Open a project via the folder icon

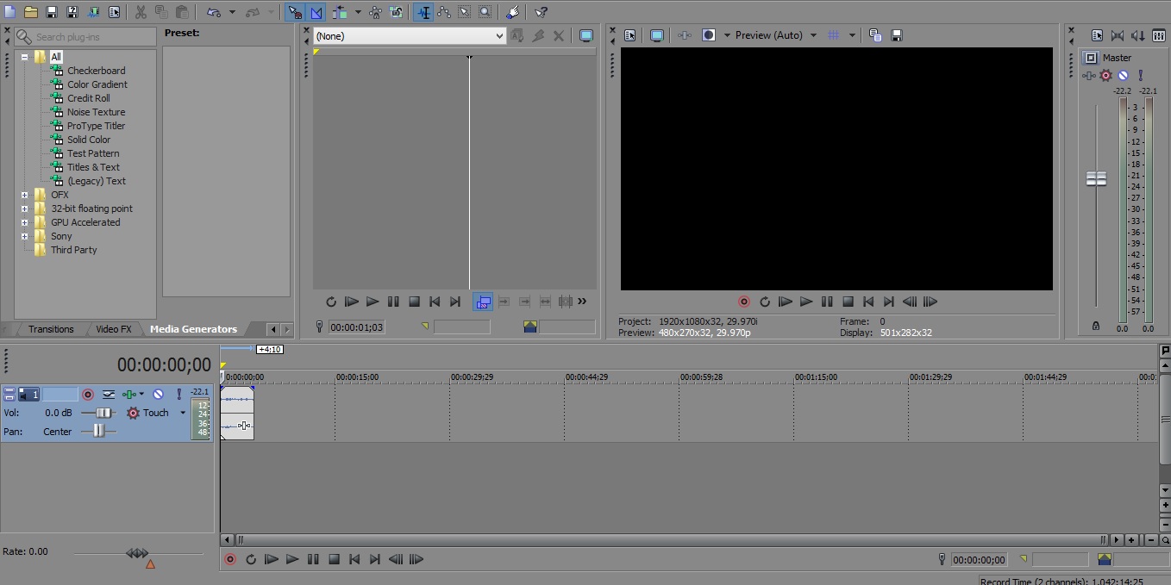coord(31,12)
